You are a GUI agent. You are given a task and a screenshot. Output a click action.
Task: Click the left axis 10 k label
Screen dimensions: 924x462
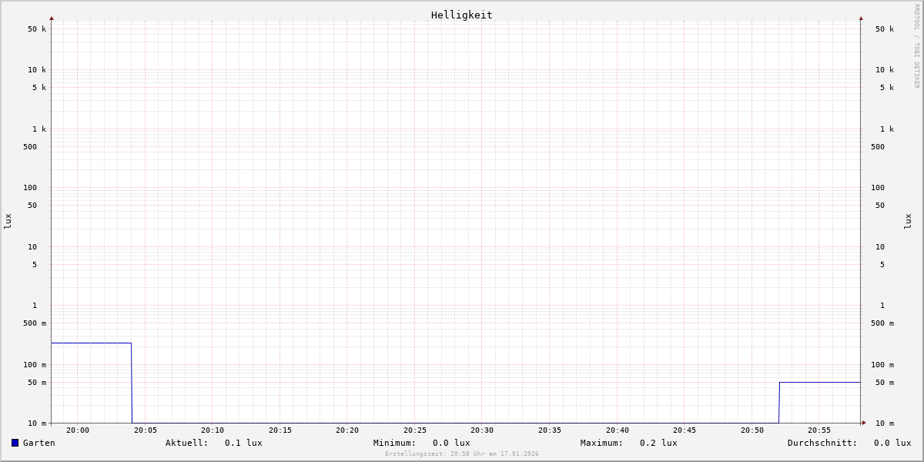coord(37,70)
